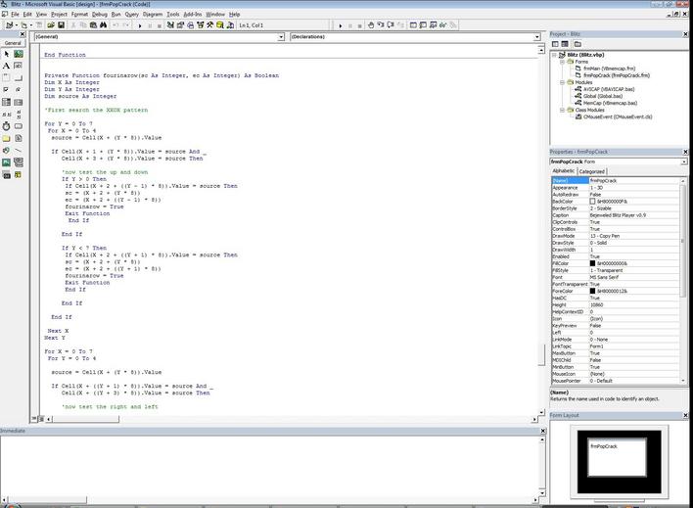Open the Debug menu
The height and width of the screenshot is (508, 693).
(98, 15)
